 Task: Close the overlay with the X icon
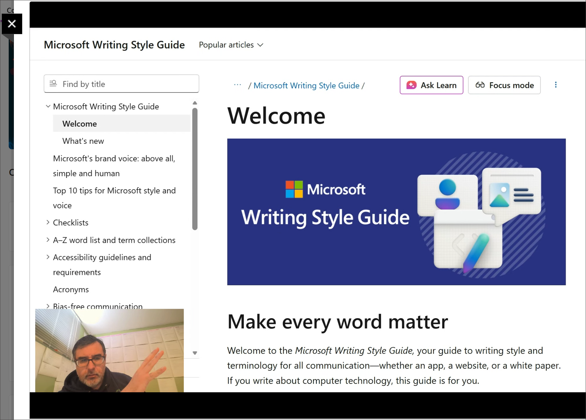[12, 24]
